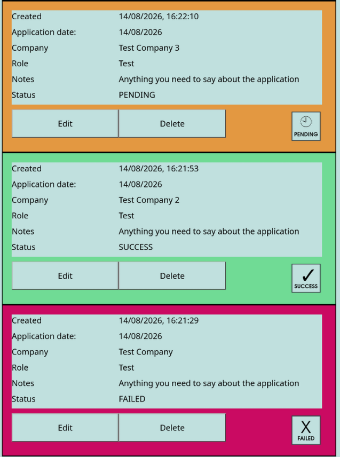340x457 pixels.
Task: Click Notes text in the success card
Action: click(209, 231)
